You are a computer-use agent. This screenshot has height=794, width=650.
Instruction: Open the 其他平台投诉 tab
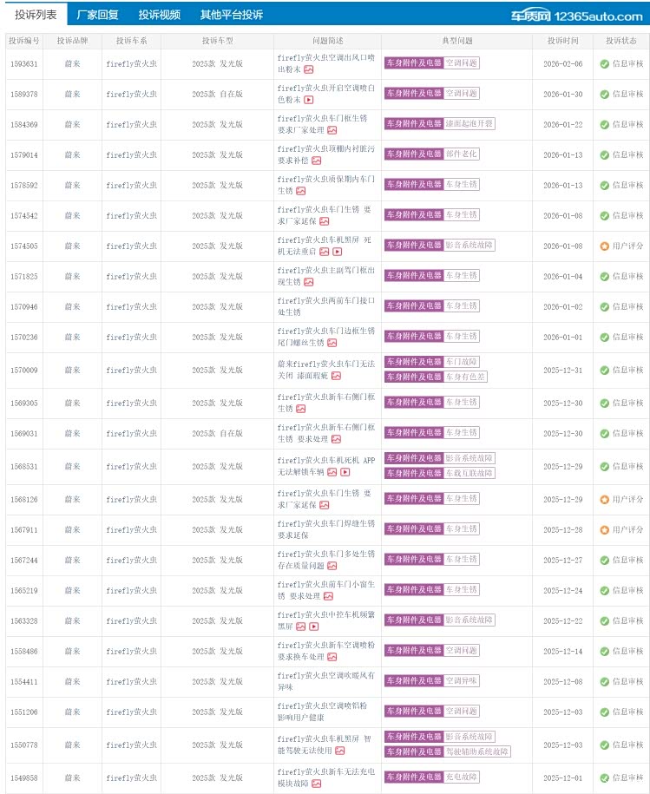click(x=232, y=15)
